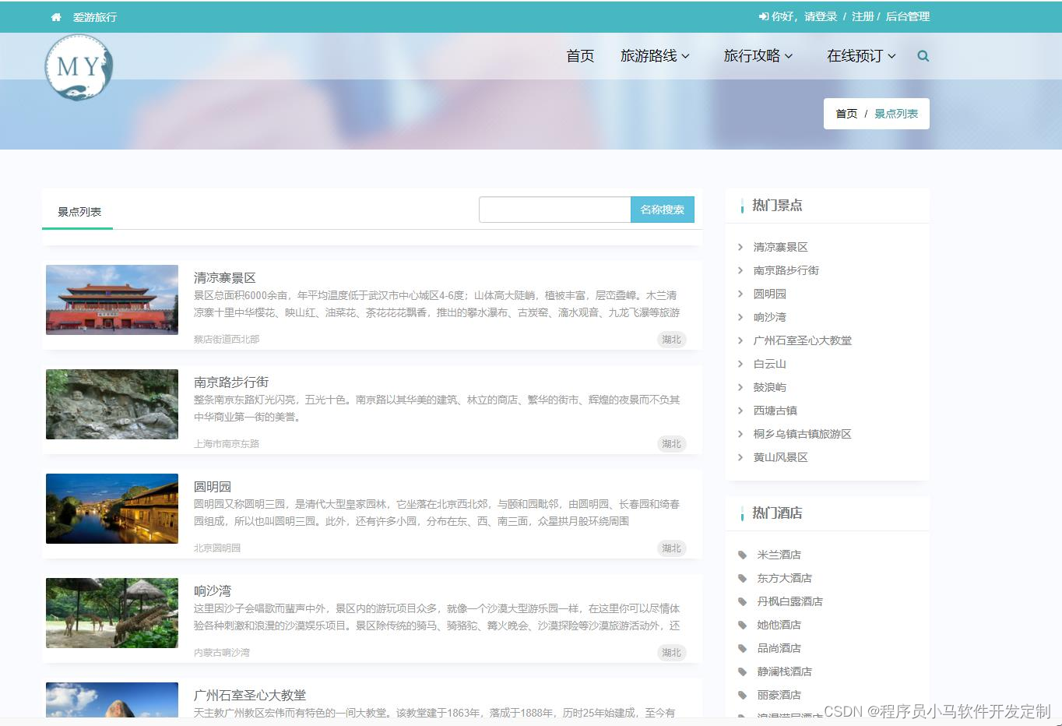Click the 景点列表 tab label
Viewport: 1062px width, 726px height.
77,210
